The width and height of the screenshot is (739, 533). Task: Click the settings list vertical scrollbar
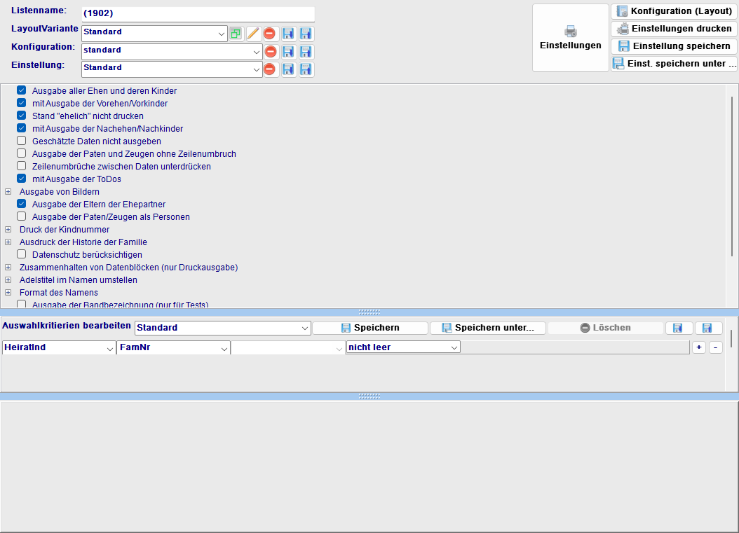coord(732,175)
